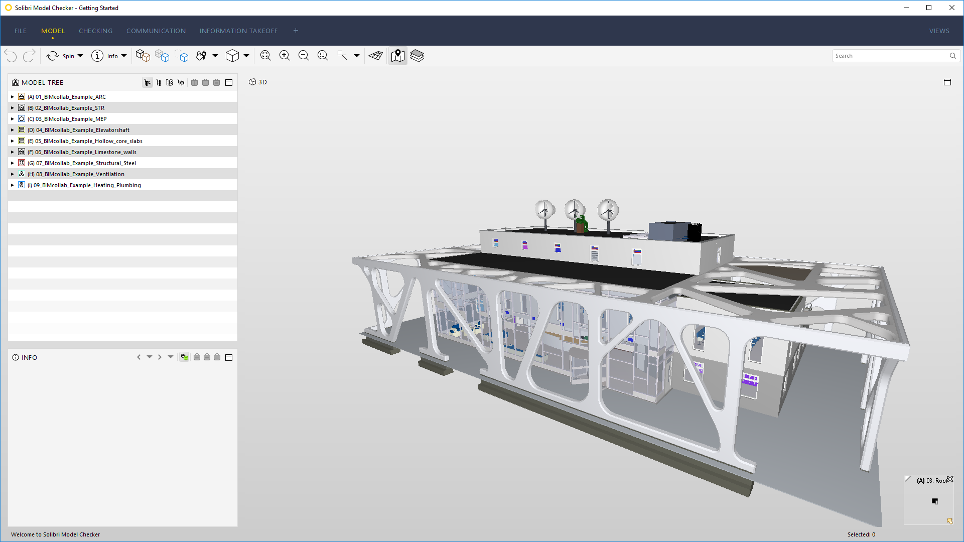Open the view cube dropdown arrow

[246, 56]
